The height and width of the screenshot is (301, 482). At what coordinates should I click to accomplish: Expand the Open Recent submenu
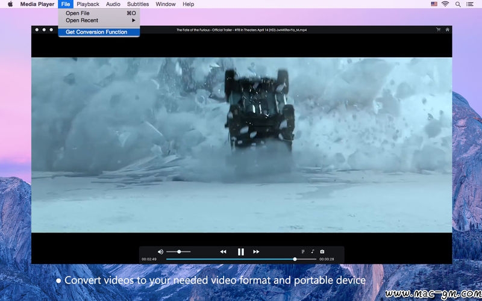(99, 20)
